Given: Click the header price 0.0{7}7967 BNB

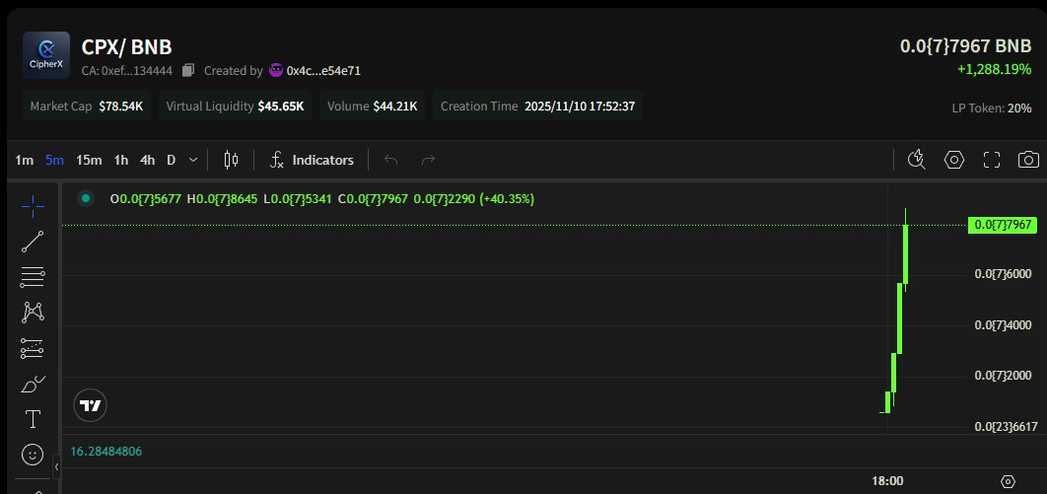Looking at the screenshot, I should (965, 46).
